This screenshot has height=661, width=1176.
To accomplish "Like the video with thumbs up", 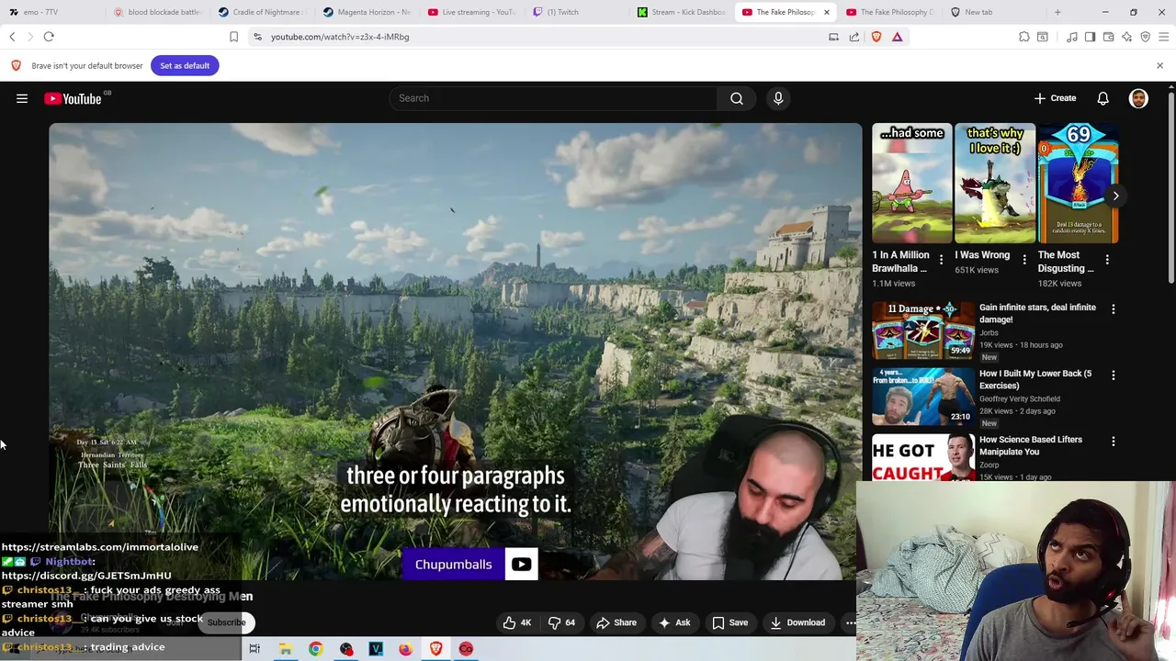I will [516, 622].
